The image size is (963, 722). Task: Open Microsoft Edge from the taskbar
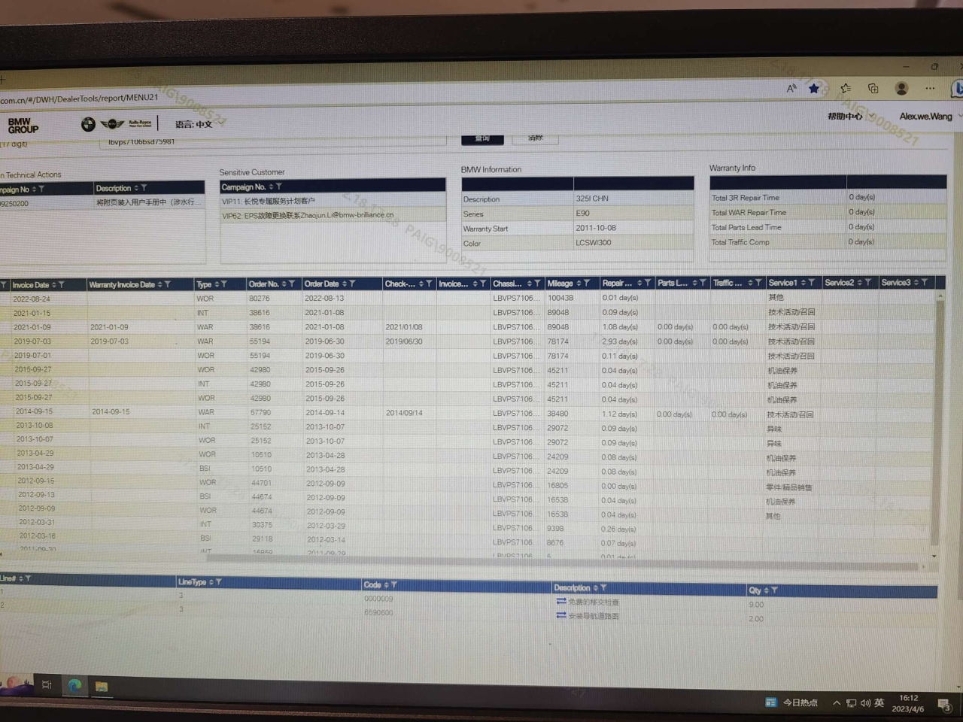point(74,685)
